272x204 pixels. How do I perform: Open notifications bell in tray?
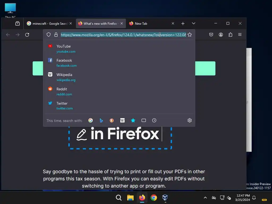(254, 198)
